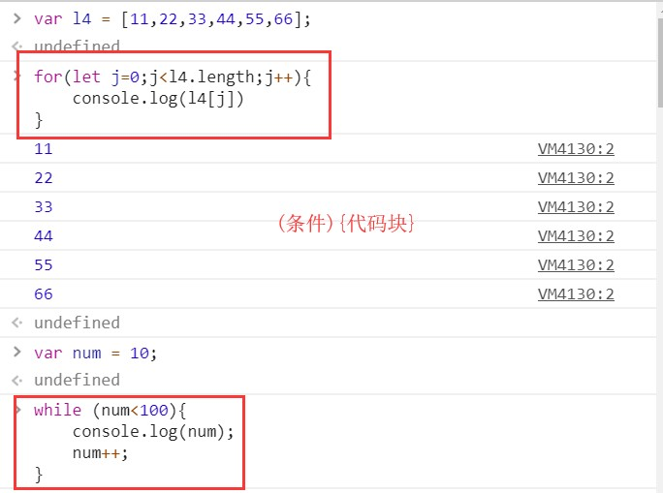Open VM4130:2 source link beside output 66
The image size is (663, 493).
click(x=576, y=294)
